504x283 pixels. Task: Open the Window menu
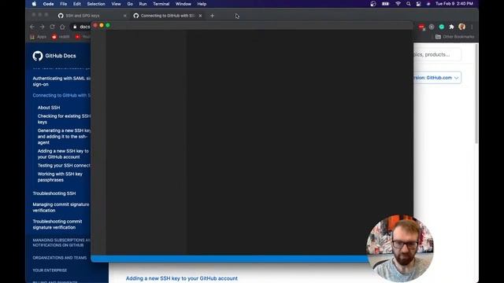click(183, 4)
